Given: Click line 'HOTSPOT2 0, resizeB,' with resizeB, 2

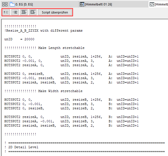Looking at the screenshot, I should click(x=71, y=108).
